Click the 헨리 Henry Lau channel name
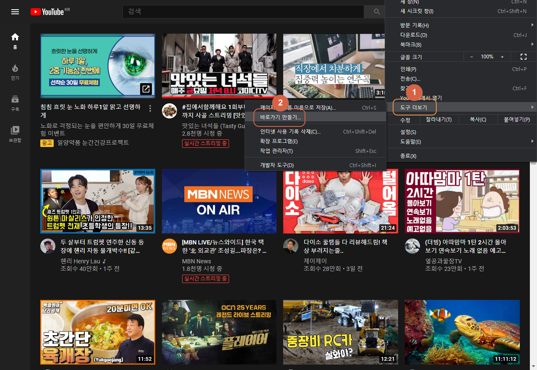The height and width of the screenshot is (370, 537). 84,261
